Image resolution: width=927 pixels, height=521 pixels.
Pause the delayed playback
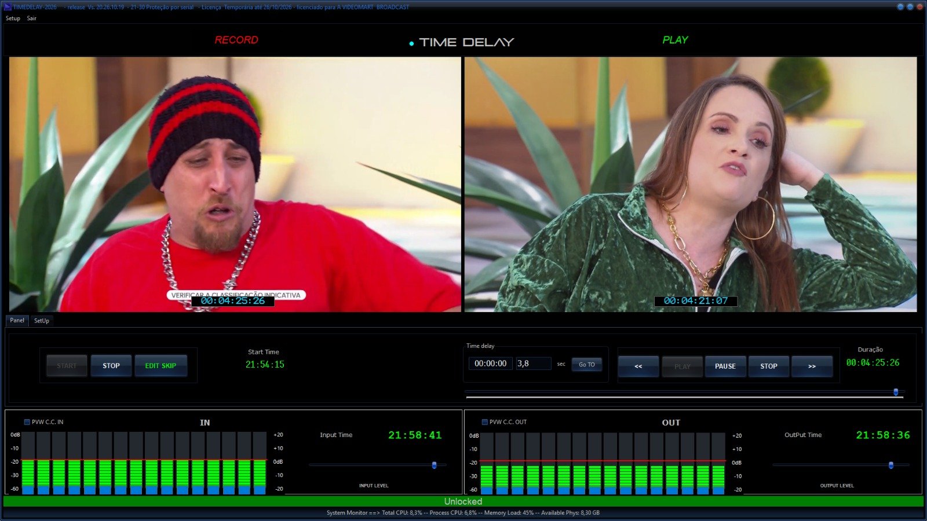point(725,366)
